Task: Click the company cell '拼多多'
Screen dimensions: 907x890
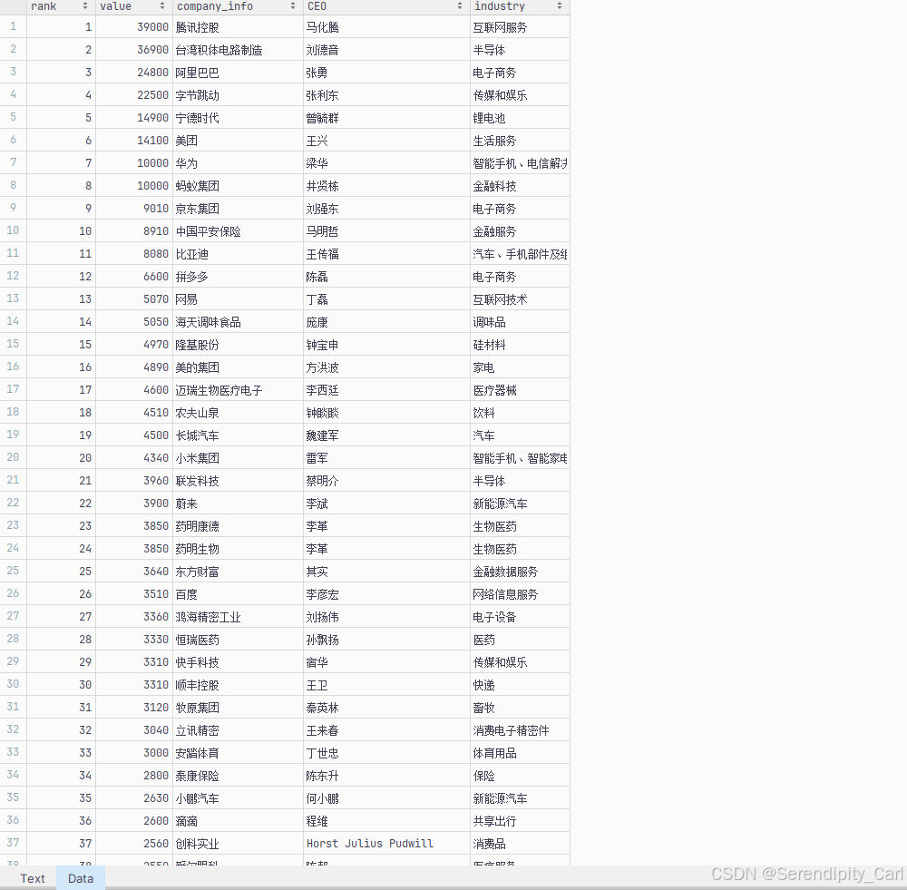Action: [238, 277]
